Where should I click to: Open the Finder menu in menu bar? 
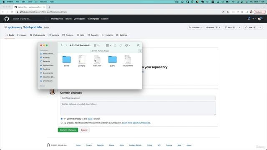tap(10, 2)
